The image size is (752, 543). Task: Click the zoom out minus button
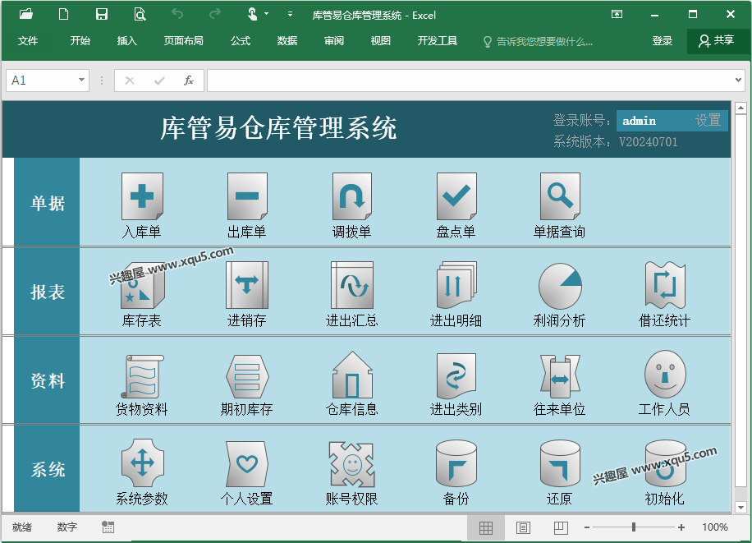click(x=586, y=527)
